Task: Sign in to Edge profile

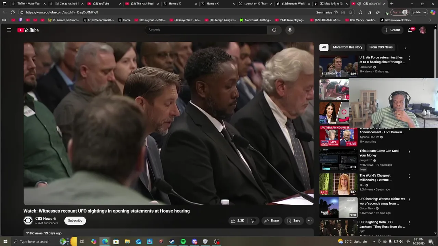Action: point(400,12)
